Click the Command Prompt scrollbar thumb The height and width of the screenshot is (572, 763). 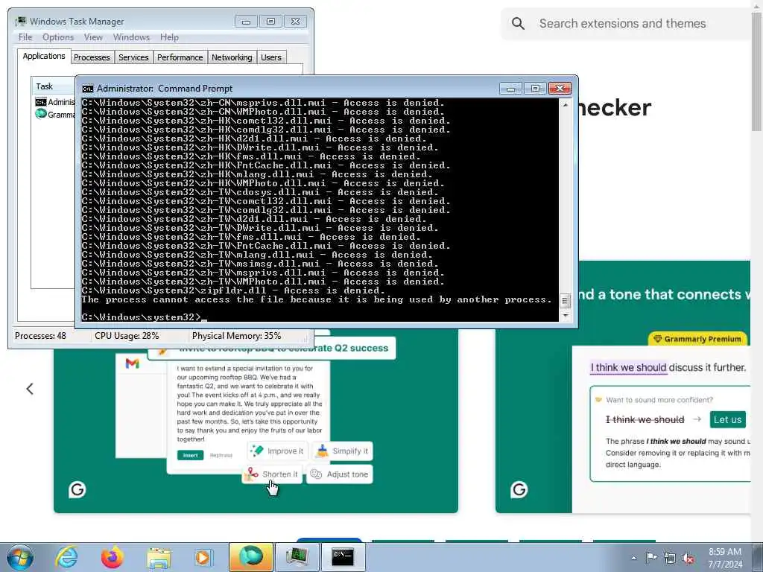point(565,301)
